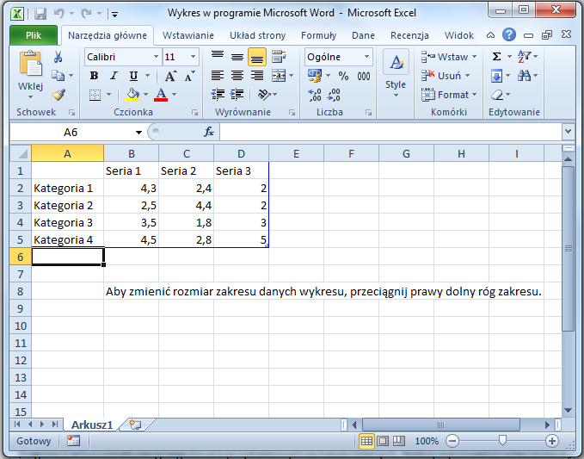
Task: Click the Sort and Filter icon
Action: click(524, 57)
